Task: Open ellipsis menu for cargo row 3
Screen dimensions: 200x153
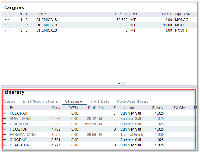Action: [7, 30]
